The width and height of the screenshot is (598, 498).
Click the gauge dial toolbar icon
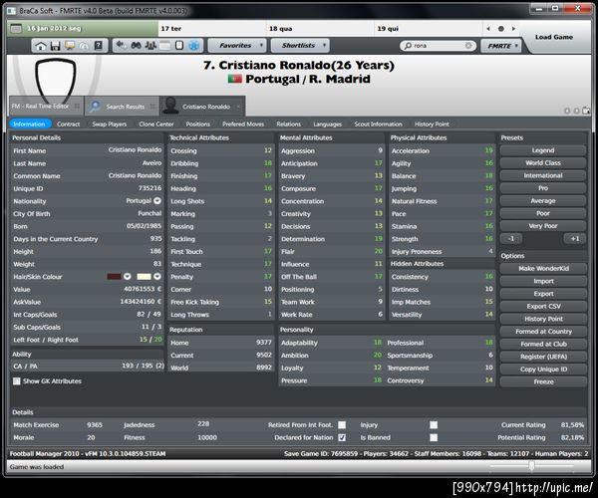84,46
